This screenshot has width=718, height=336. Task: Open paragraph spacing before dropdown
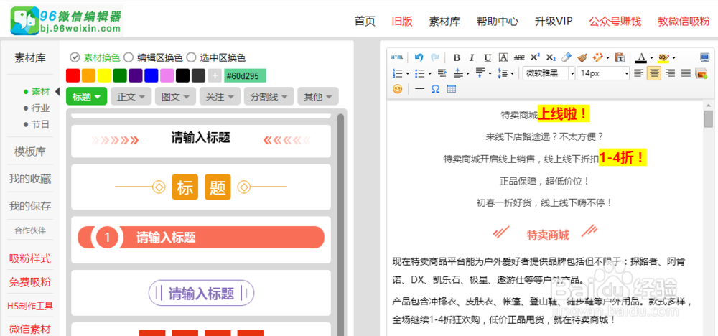click(467, 73)
